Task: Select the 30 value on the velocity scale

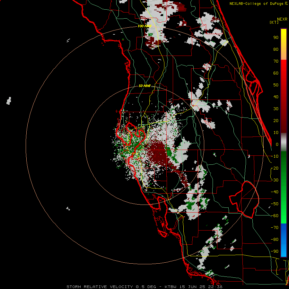Action: click(276, 109)
